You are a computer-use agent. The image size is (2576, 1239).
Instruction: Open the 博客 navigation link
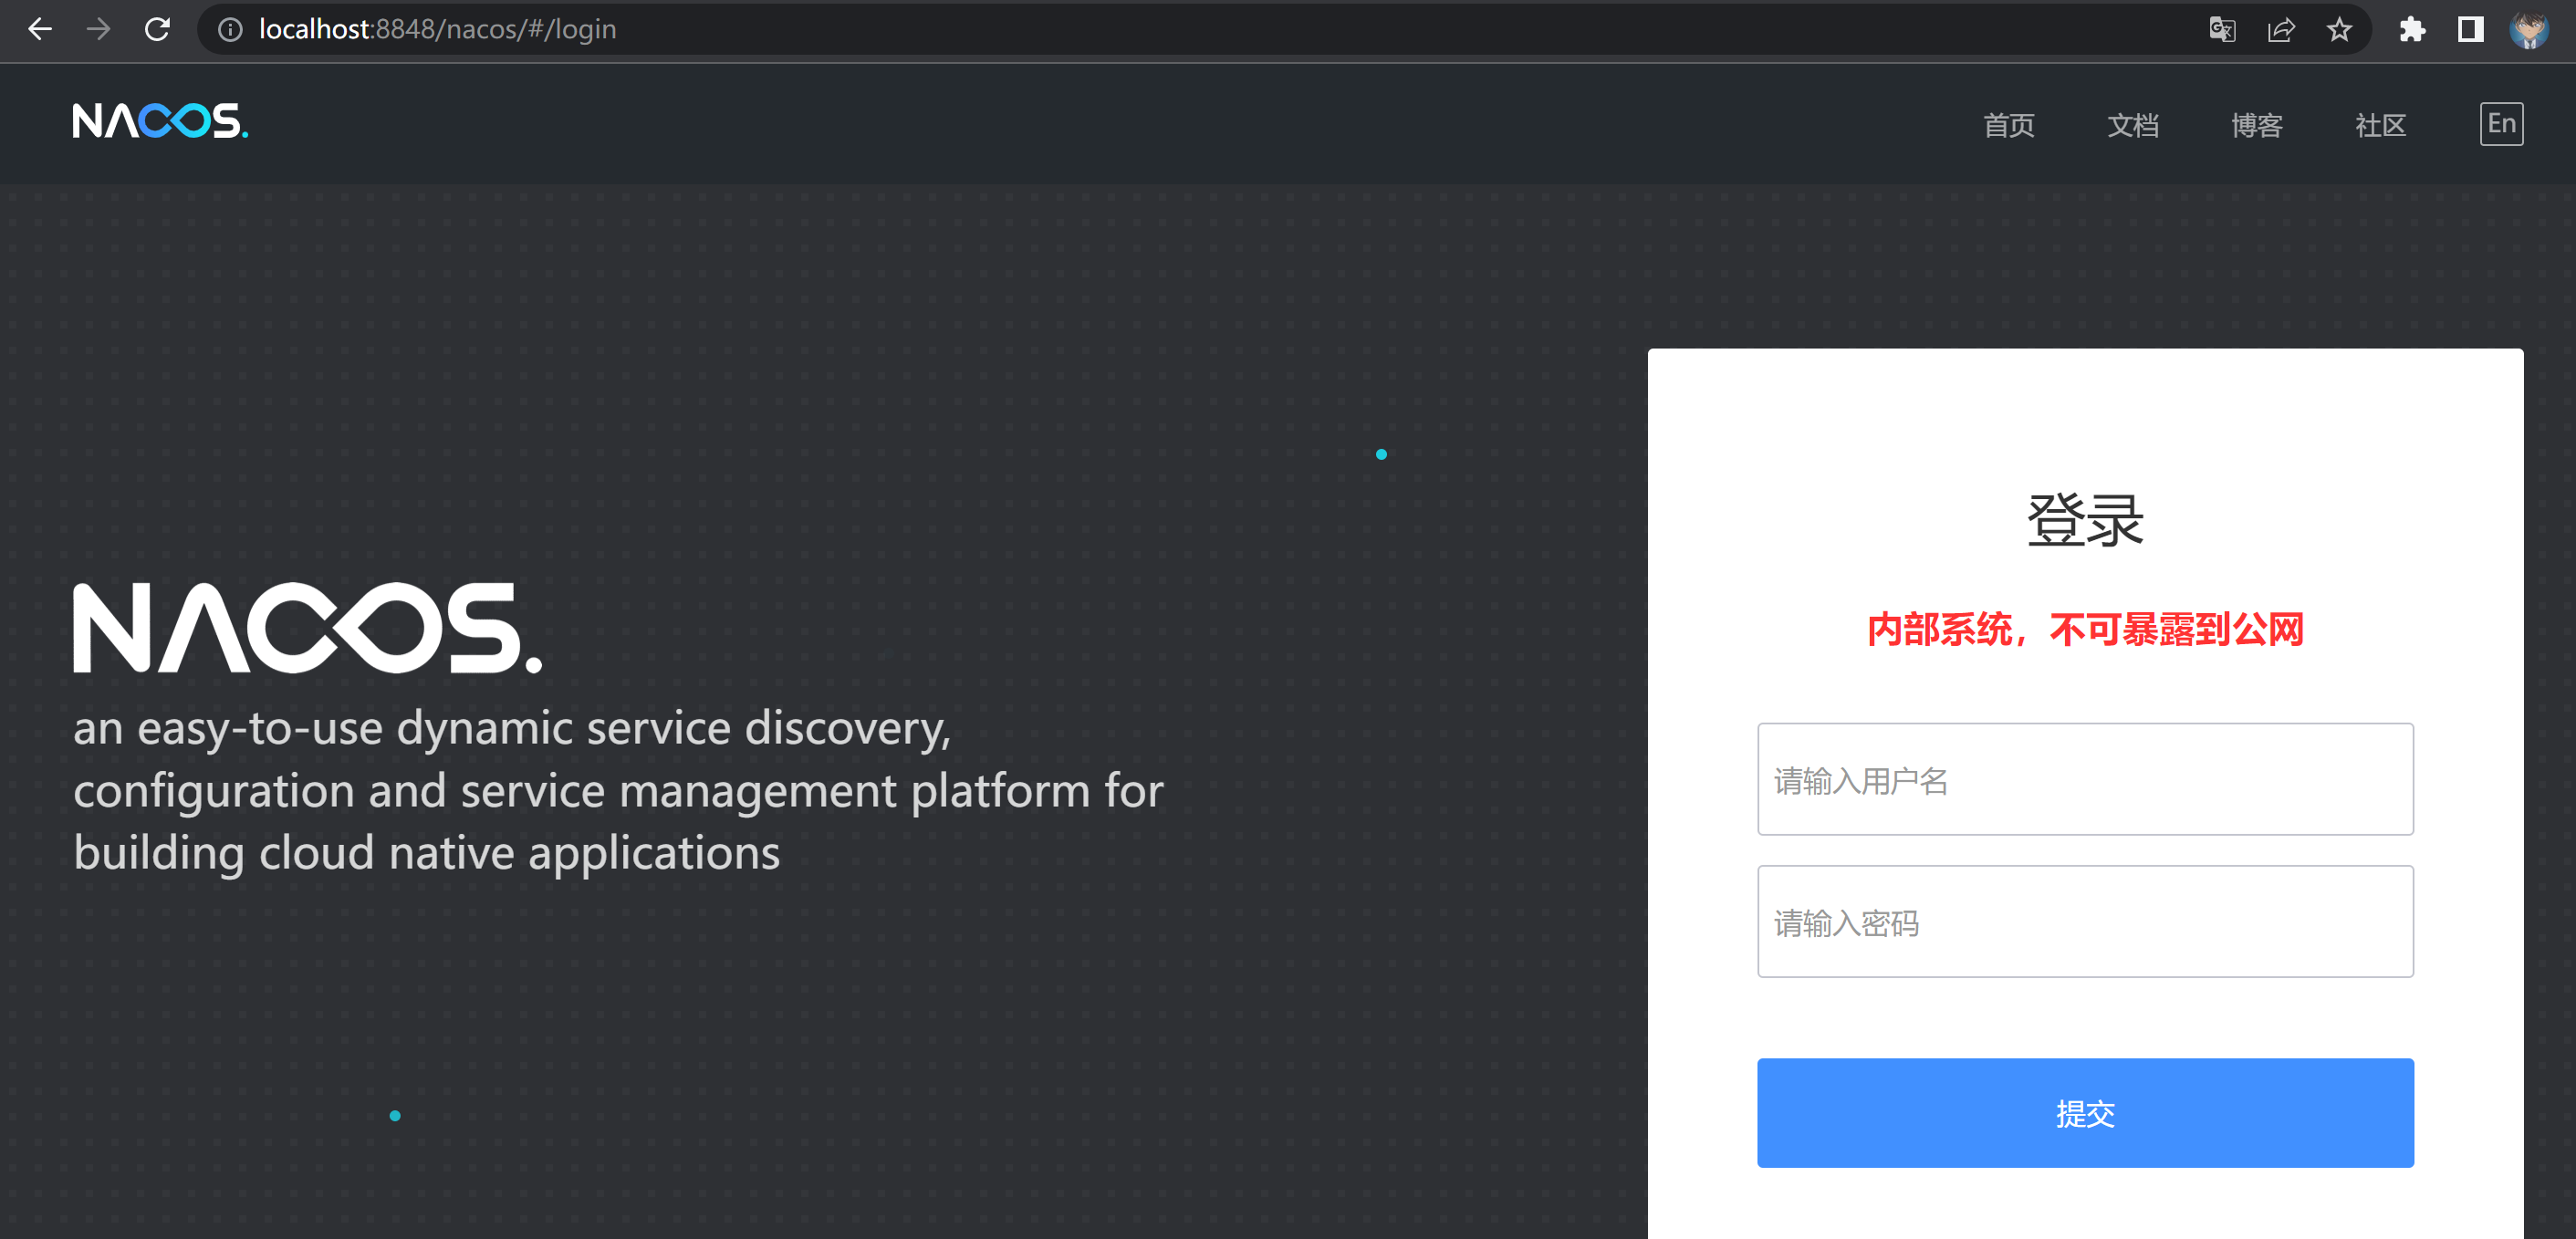coord(2257,125)
